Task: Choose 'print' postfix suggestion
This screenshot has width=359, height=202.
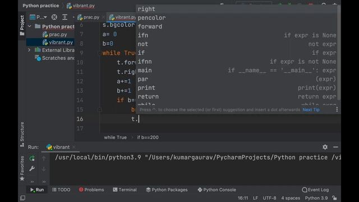Action: click(x=237, y=88)
